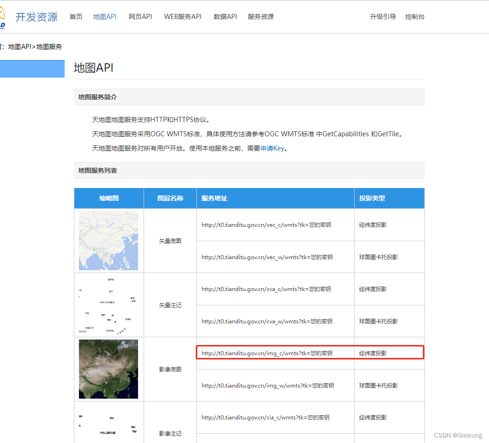Click the 影像注记 layer name cell
The image size is (489, 443).
[x=170, y=434]
